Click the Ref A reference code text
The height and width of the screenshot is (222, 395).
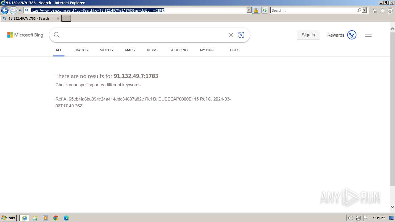tap(100, 99)
